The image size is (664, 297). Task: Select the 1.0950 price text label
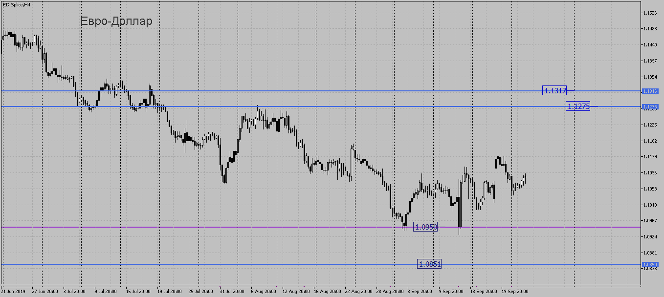425,227
